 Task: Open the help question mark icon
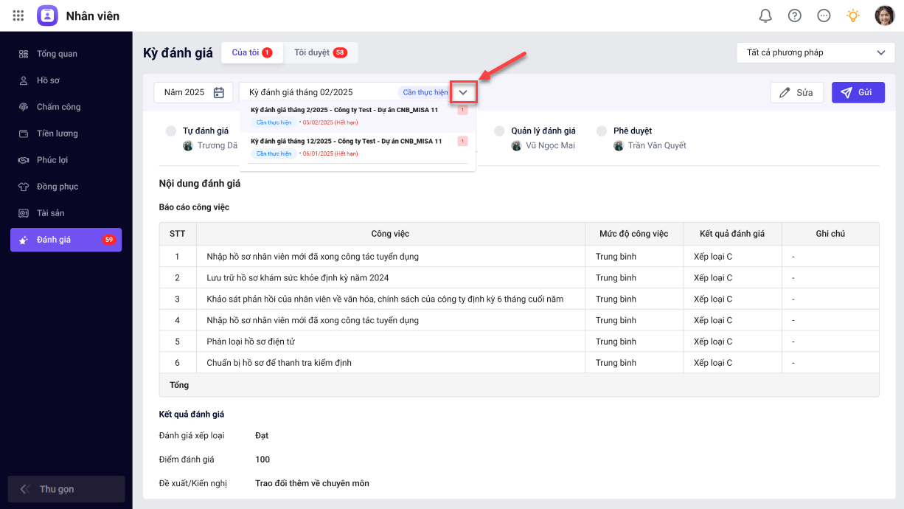pos(795,15)
